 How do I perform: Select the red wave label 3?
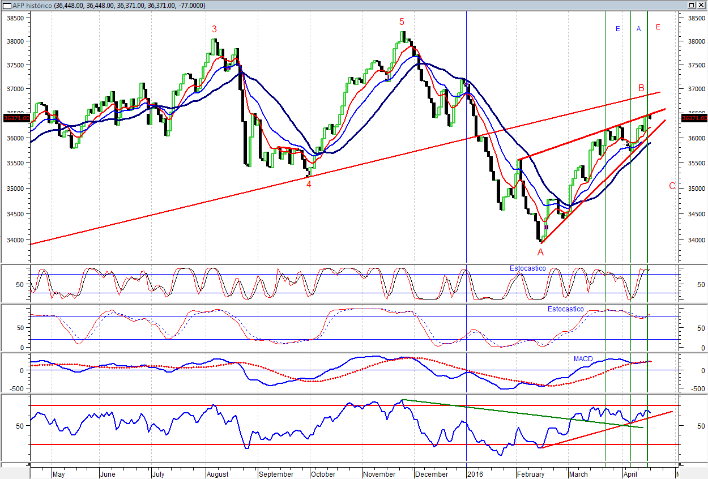coord(214,29)
